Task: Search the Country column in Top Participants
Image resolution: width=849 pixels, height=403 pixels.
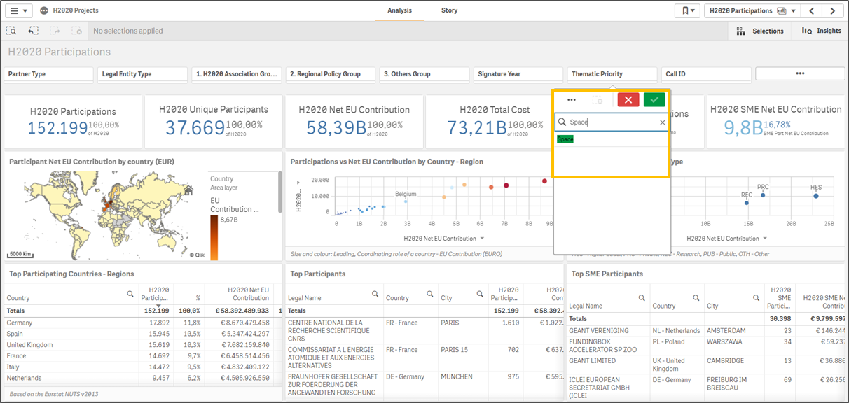Action: (x=429, y=294)
